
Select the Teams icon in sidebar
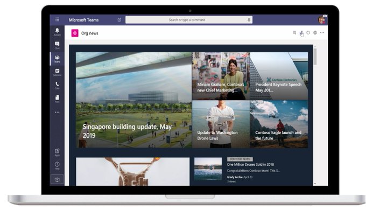point(57,59)
